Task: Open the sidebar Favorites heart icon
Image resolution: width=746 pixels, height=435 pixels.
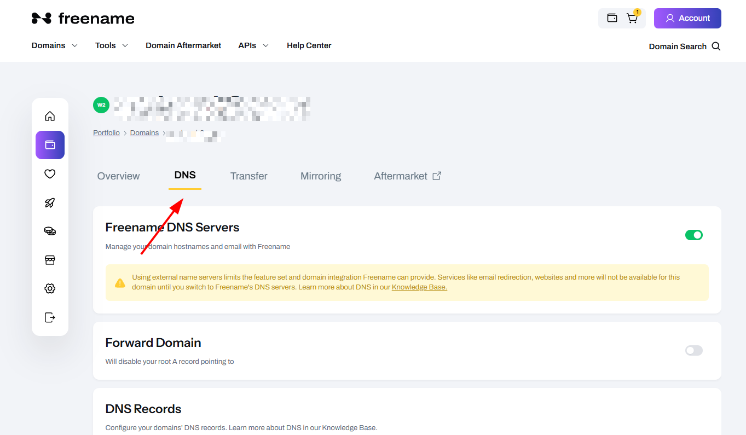Action: (x=50, y=174)
